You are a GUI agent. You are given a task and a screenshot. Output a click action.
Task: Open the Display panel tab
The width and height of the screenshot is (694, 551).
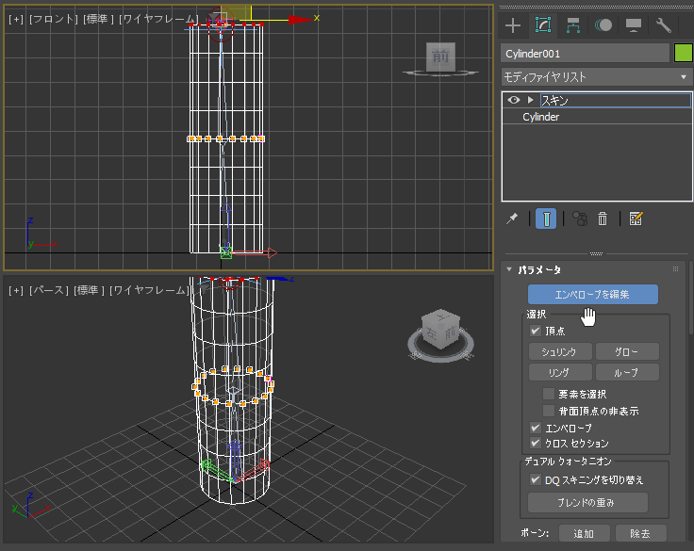tap(634, 25)
